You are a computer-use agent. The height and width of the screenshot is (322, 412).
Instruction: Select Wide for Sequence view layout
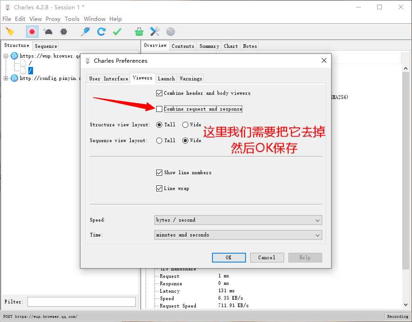click(x=185, y=140)
